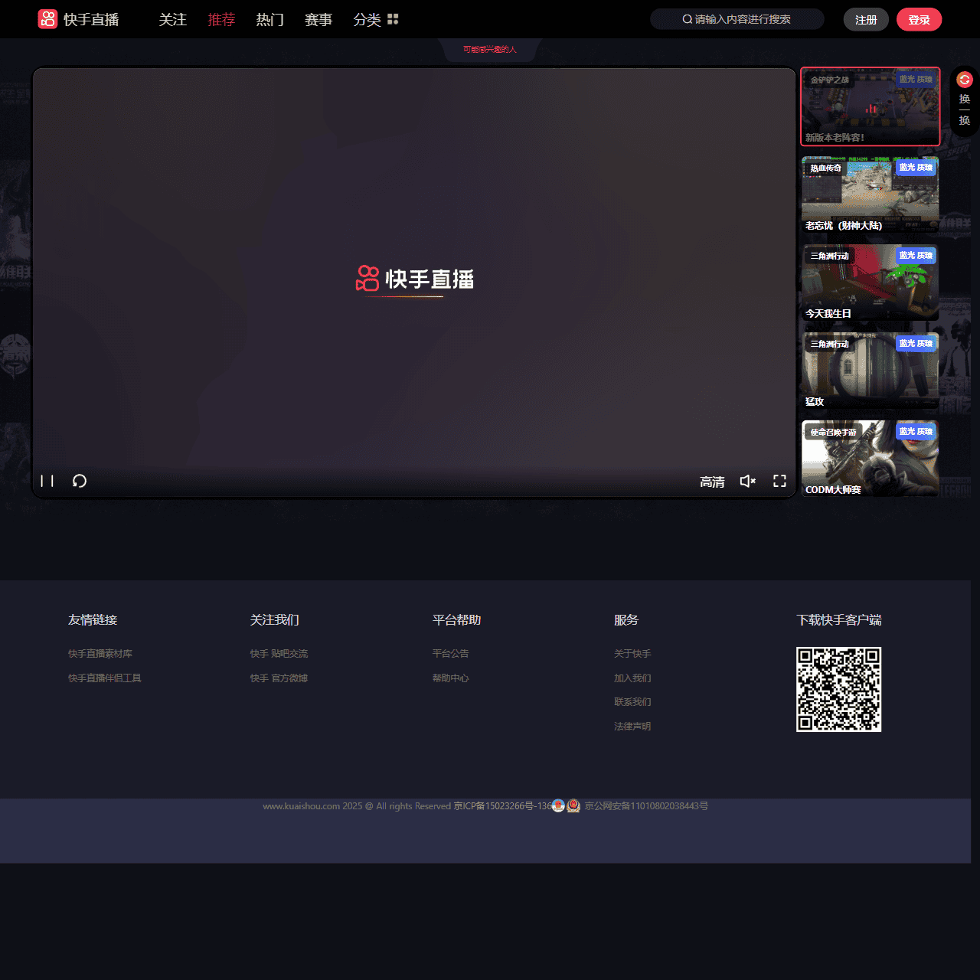980x980 pixels.
Task: Select the 金铲铲之战 stream thumbnail
Action: [870, 106]
